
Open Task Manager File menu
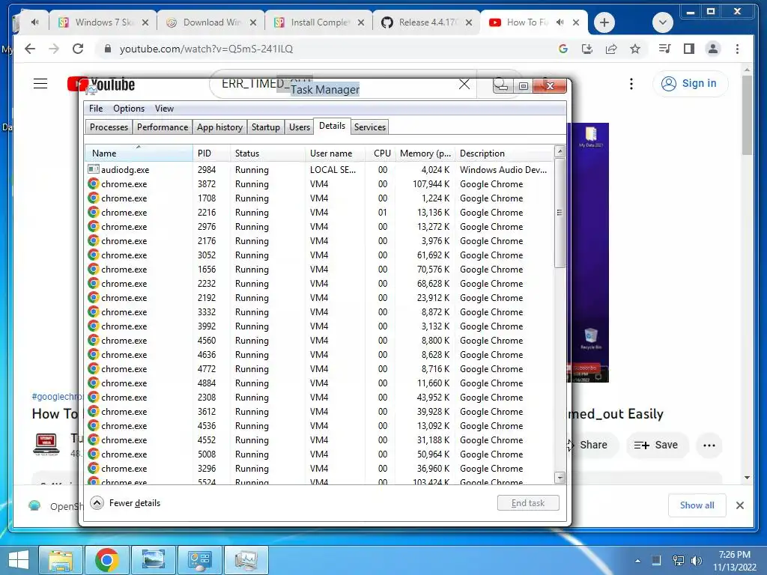point(96,109)
